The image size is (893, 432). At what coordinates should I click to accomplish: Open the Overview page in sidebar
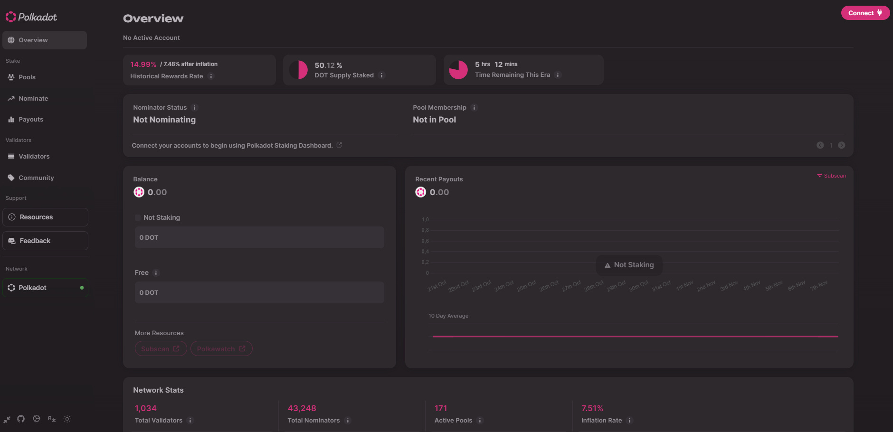[x=45, y=40]
